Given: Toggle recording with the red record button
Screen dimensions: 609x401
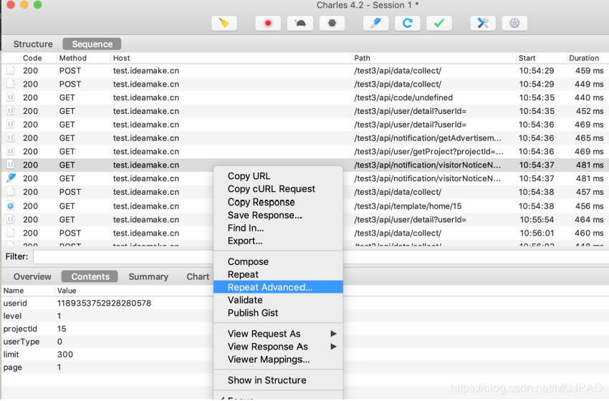Looking at the screenshot, I should [268, 24].
